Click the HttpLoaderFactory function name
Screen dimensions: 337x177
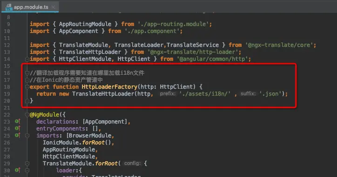click(109, 87)
